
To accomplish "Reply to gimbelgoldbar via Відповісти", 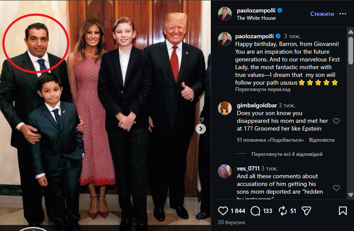I will 321,140.
